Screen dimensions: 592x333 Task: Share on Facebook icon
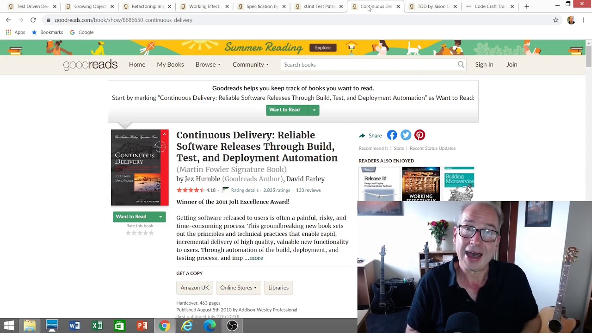[392, 135]
